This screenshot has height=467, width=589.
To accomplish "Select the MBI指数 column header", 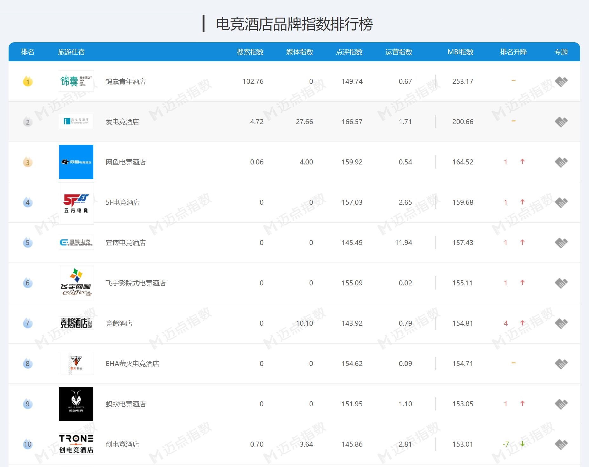I will (x=460, y=52).
